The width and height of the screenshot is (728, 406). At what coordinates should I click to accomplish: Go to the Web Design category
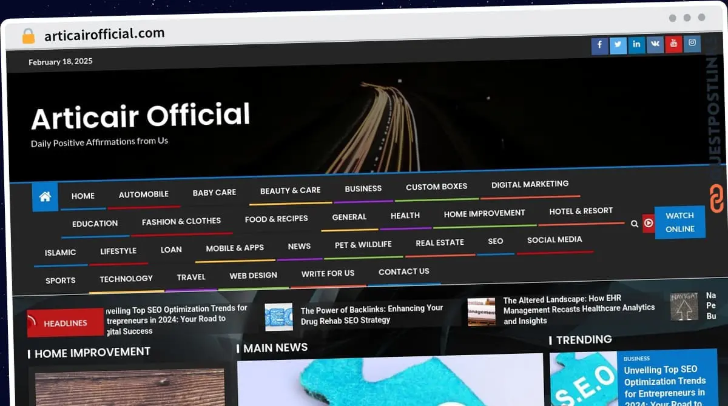[x=253, y=276]
